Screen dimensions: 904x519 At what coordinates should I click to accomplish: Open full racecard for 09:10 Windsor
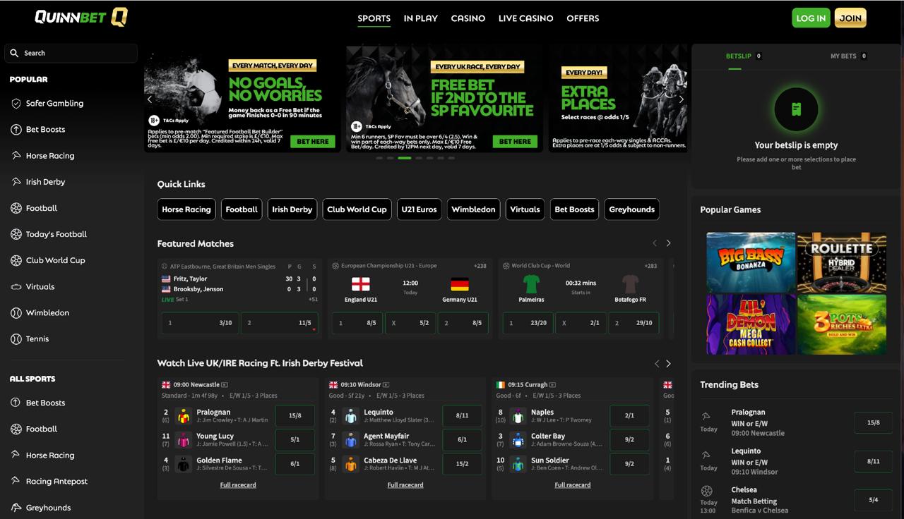[x=405, y=485]
